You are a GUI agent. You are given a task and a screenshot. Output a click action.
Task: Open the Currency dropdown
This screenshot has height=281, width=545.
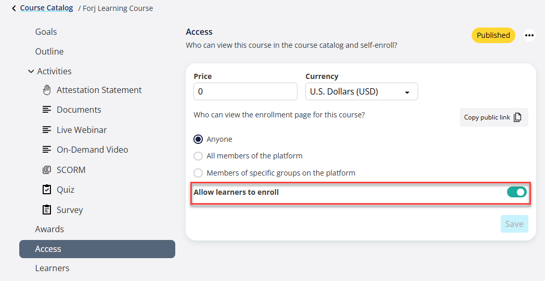(361, 92)
